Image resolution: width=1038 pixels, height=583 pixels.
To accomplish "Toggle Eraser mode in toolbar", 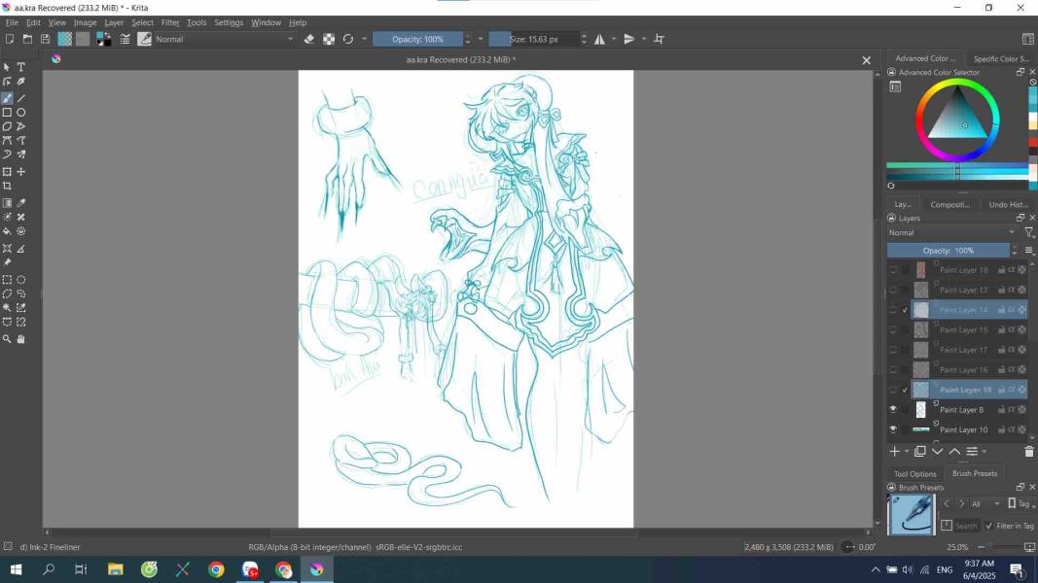I will (x=309, y=39).
